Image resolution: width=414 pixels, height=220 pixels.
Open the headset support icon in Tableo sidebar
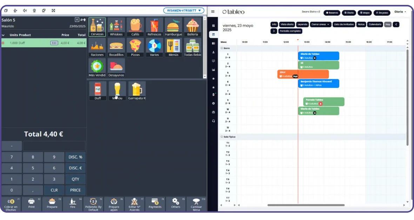coord(213,121)
